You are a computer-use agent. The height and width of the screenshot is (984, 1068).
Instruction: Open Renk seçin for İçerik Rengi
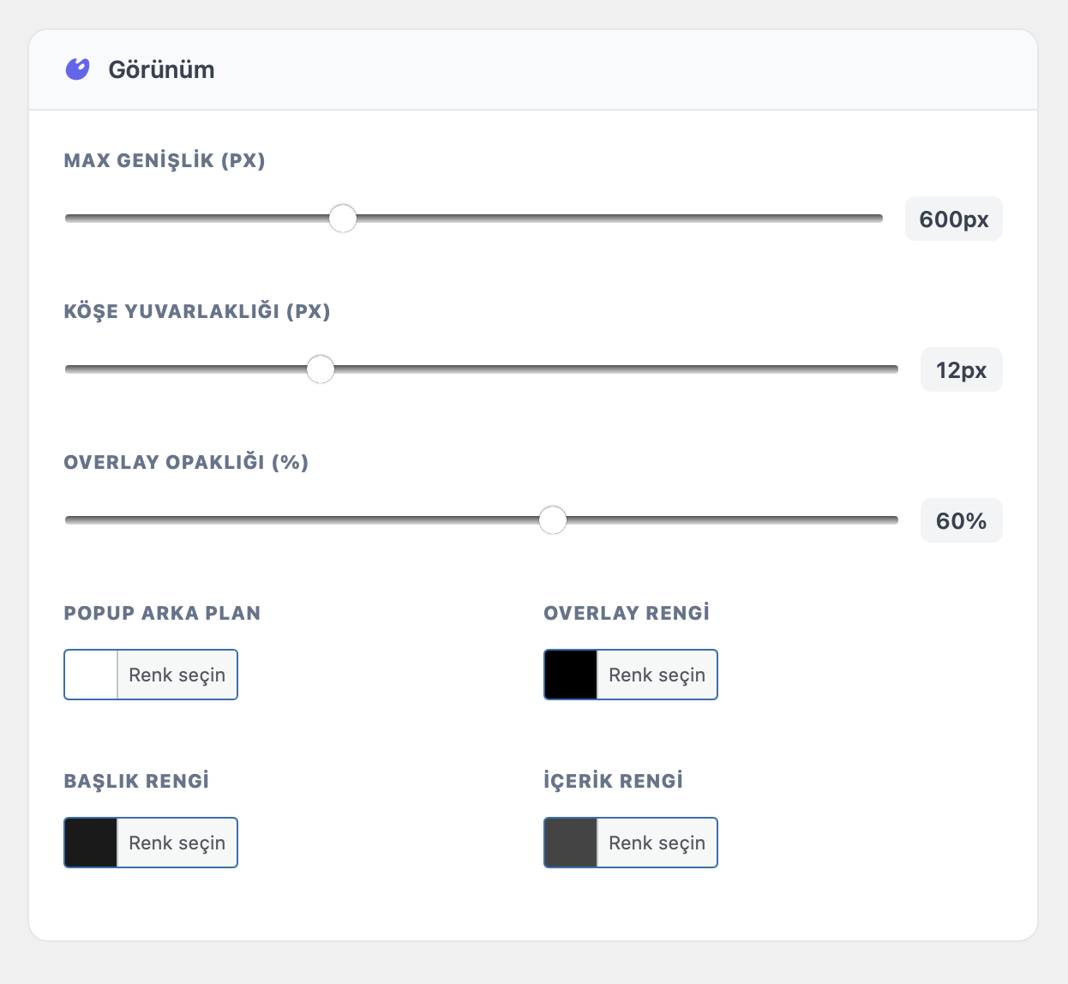(657, 843)
